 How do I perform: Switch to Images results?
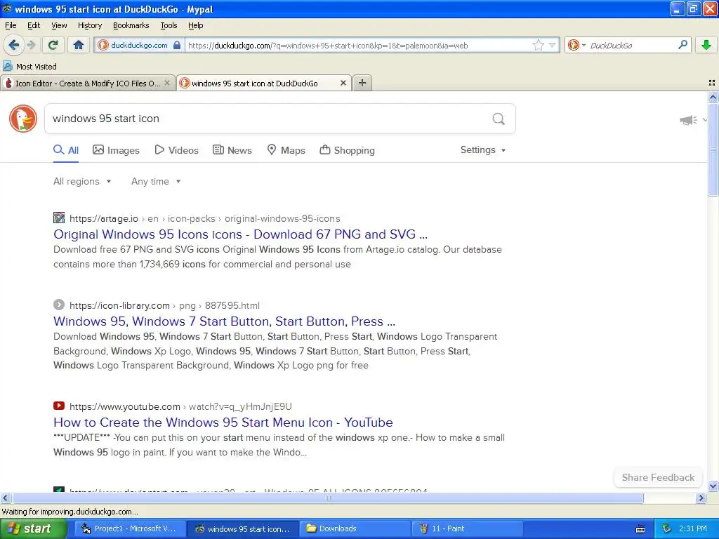(x=116, y=150)
